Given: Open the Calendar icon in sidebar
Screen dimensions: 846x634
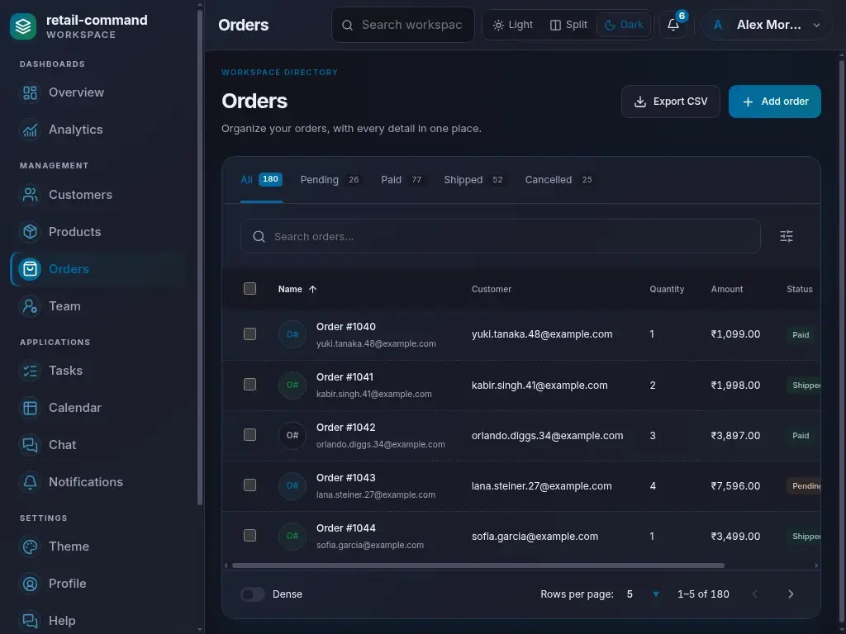Looking at the screenshot, I should pos(31,408).
